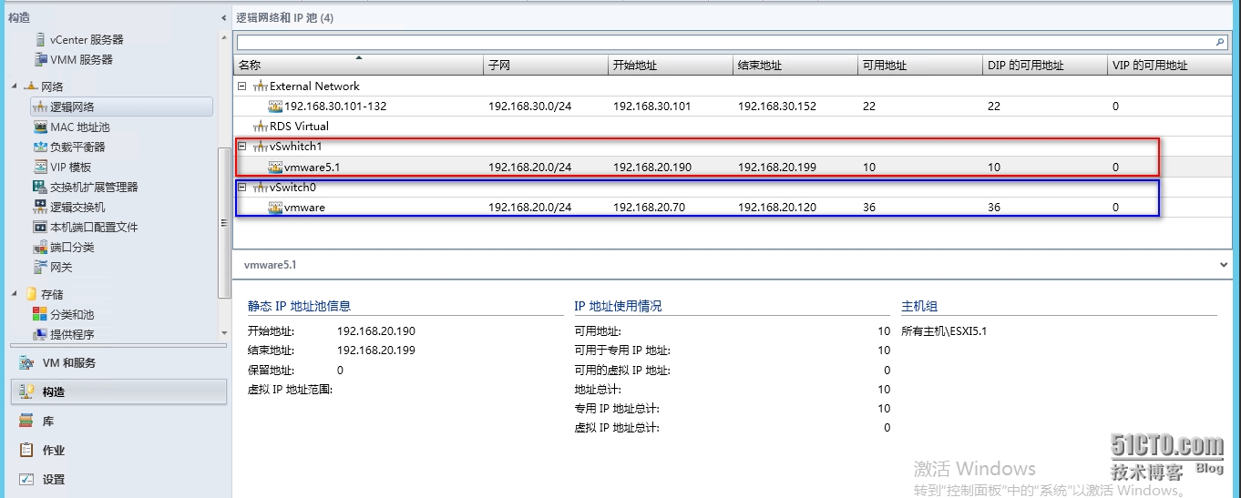
Task: Click External Network row icon
Action: point(261,86)
